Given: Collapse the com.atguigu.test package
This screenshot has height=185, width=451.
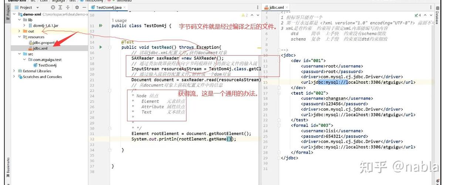Looking at the screenshot, I should point(24,60).
